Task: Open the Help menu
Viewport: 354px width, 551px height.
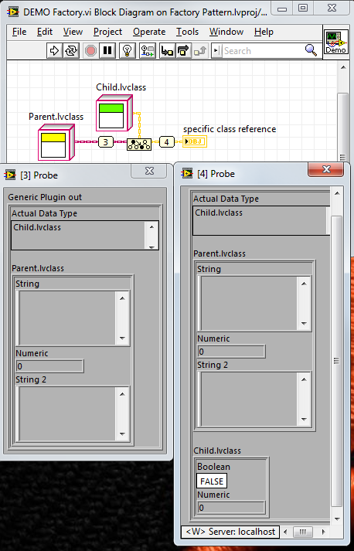Action: 264,32
